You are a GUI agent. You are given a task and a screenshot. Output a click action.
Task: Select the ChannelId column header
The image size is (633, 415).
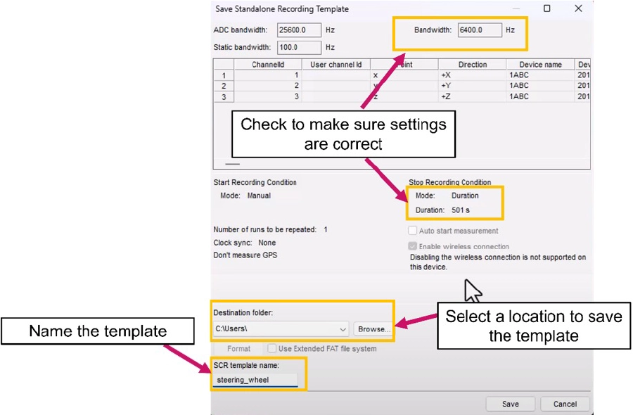click(268, 65)
